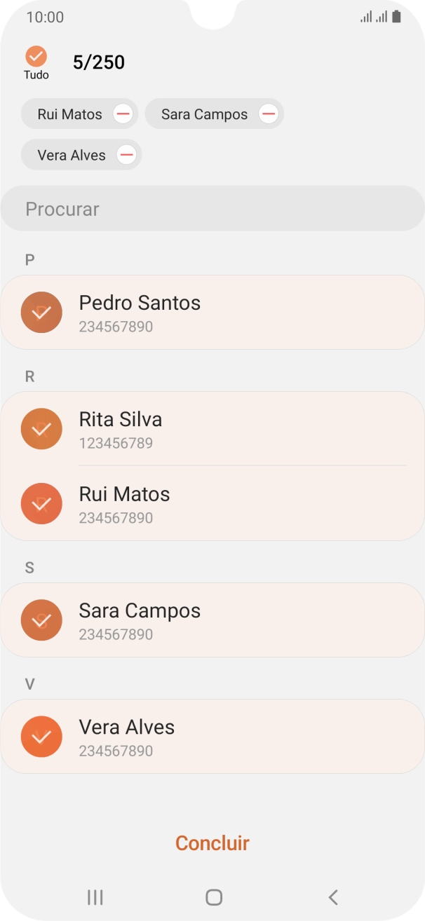This screenshot has height=921, width=425.
Task: Remove Rui Matos using the minus icon
Action: pos(125,114)
